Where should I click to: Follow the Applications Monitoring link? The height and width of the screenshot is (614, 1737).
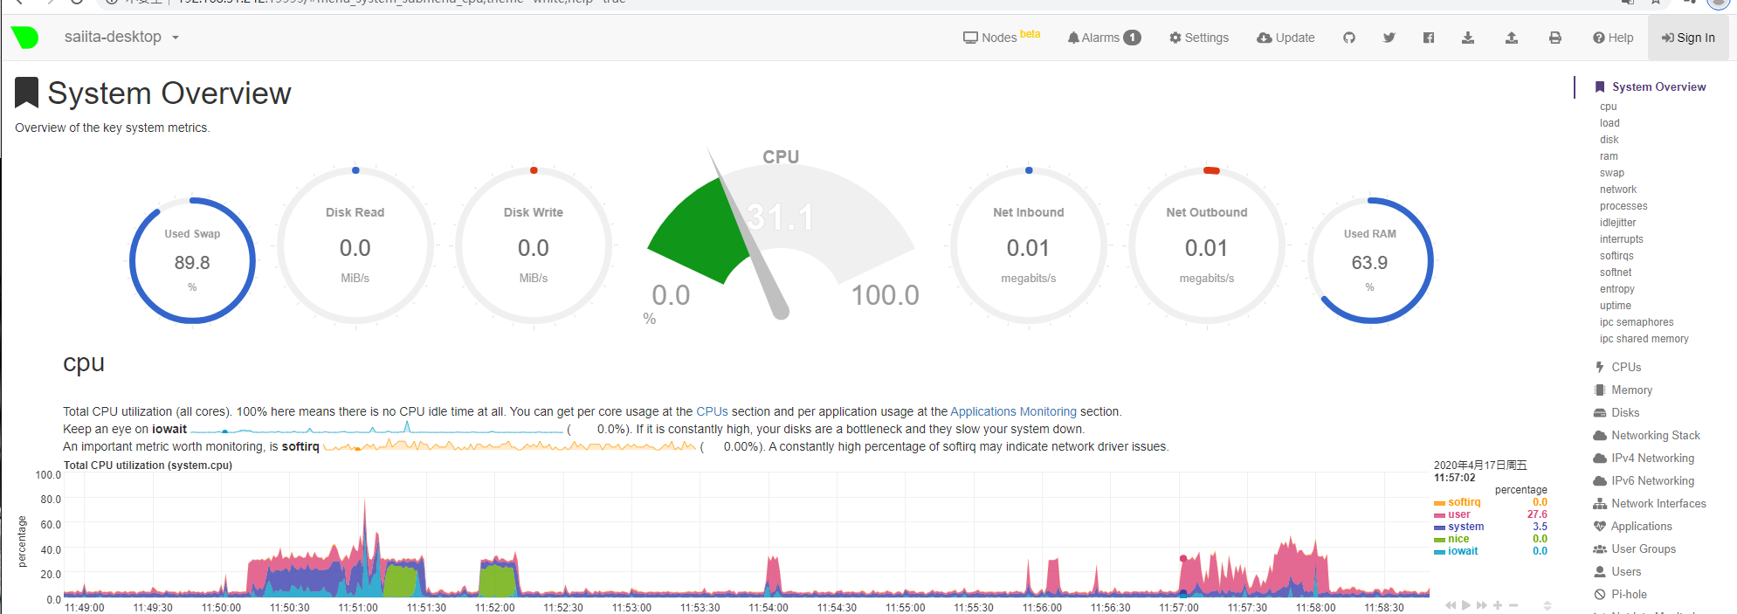pyautogui.click(x=1013, y=411)
